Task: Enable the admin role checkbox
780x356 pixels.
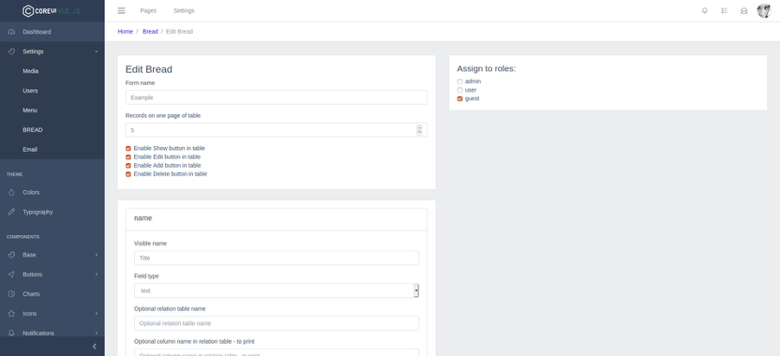Action: 460,81
